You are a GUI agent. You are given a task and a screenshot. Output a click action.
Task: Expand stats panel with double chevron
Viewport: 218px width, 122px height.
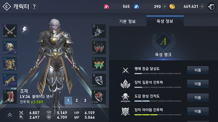point(10,115)
